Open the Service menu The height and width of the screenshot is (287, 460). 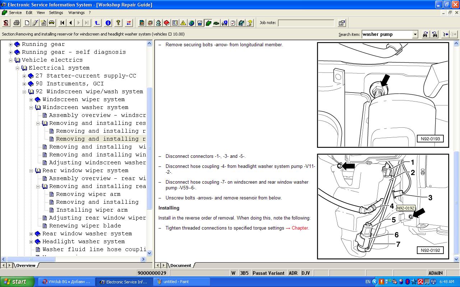pyautogui.click(x=15, y=13)
